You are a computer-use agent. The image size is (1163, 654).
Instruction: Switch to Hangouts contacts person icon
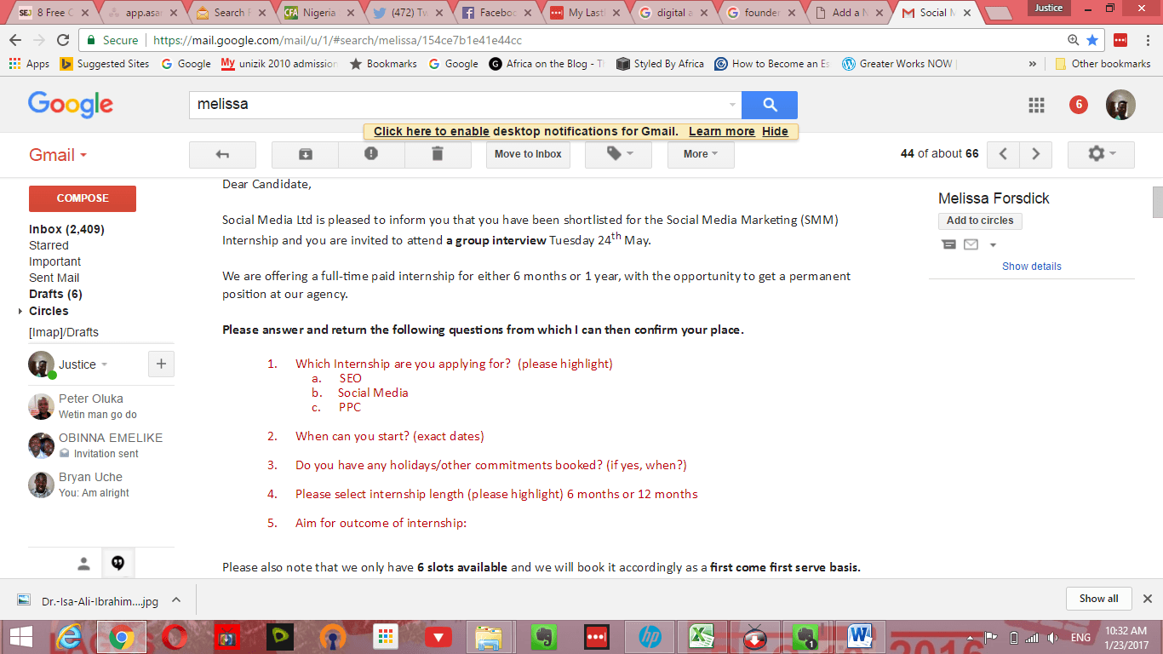click(83, 564)
